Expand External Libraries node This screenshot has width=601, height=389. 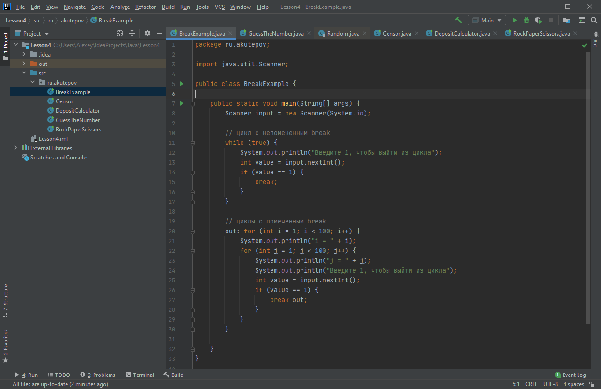pos(15,148)
